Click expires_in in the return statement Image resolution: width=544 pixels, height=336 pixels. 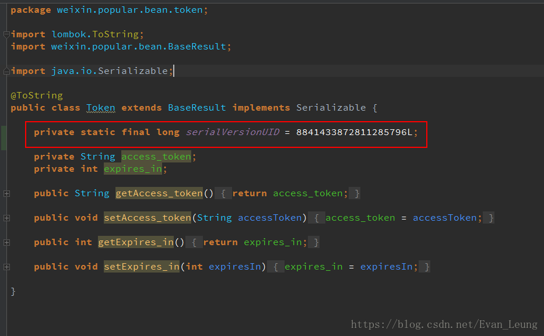tap(273, 242)
